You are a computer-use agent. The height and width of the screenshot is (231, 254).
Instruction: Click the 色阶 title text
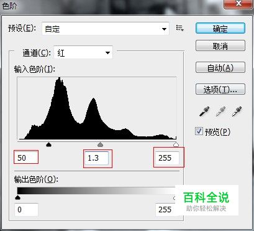pos(9,6)
